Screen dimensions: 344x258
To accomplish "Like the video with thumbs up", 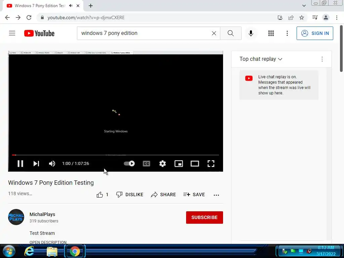I will coord(102,195).
